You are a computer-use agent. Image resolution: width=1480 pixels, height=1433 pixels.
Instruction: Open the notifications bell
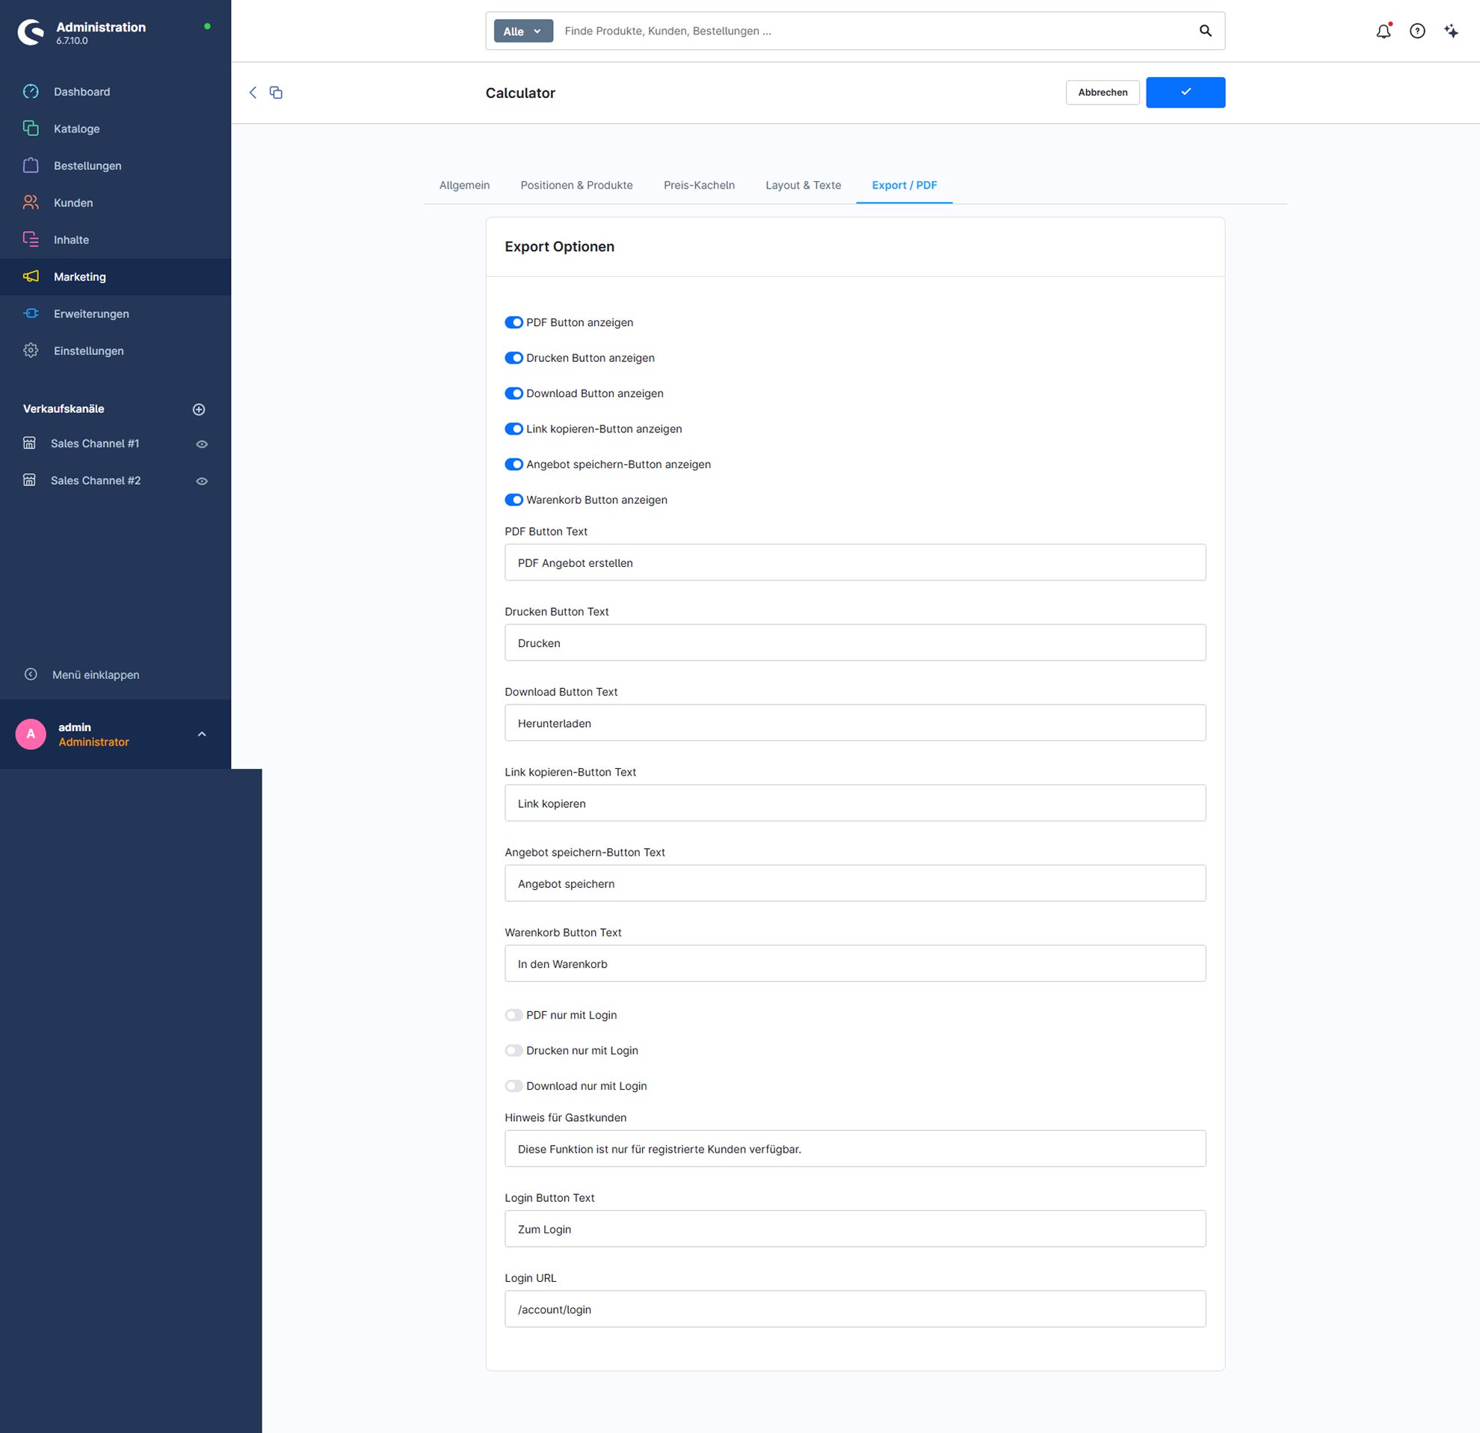point(1383,31)
